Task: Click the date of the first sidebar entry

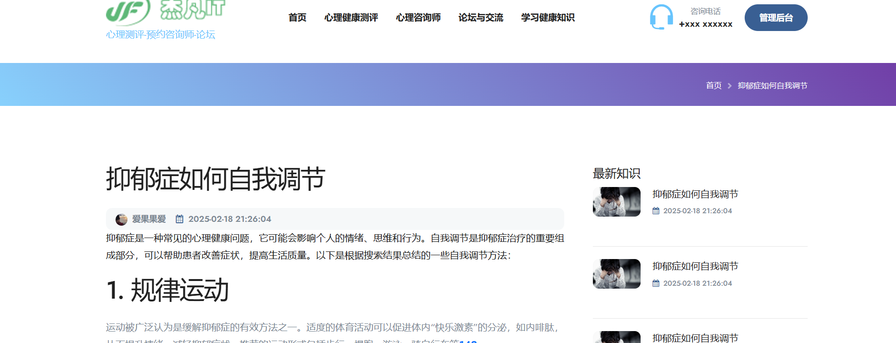Action: (x=697, y=211)
